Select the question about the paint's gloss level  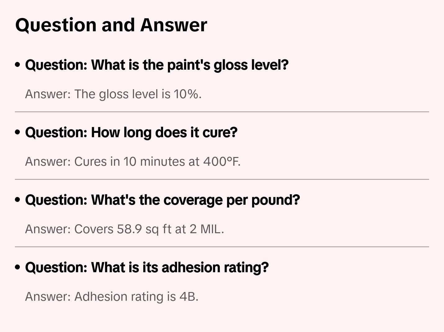tap(157, 65)
